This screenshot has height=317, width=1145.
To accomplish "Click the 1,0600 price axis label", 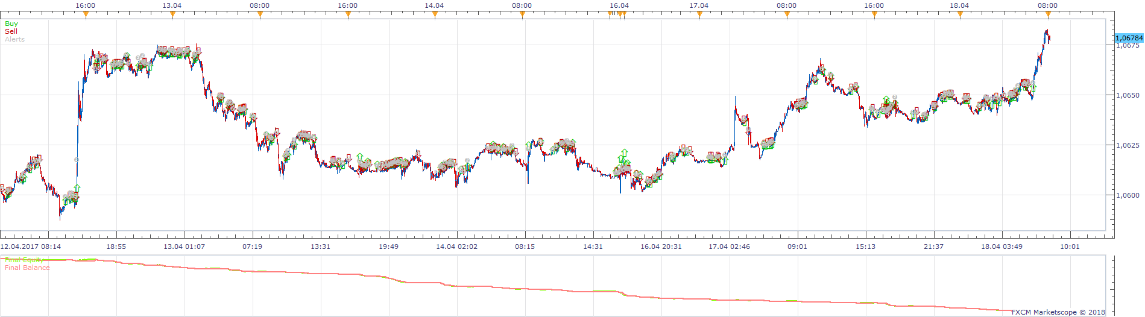I will pyautogui.click(x=1128, y=195).
